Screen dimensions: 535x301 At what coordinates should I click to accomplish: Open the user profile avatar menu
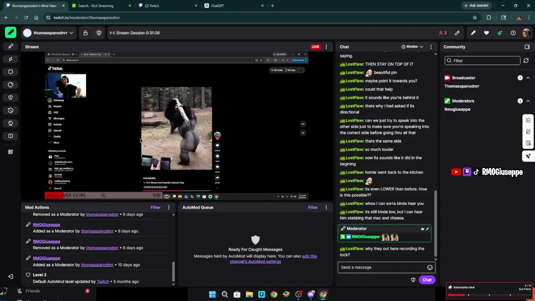pos(526,33)
